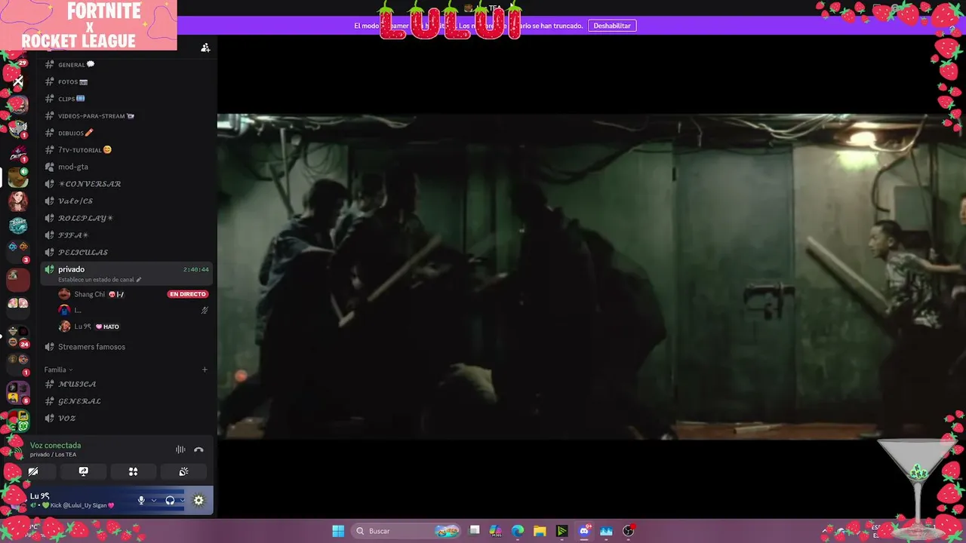Image resolution: width=966 pixels, height=543 pixels.
Task: Open the FOTOS channel
Action: (x=125, y=81)
